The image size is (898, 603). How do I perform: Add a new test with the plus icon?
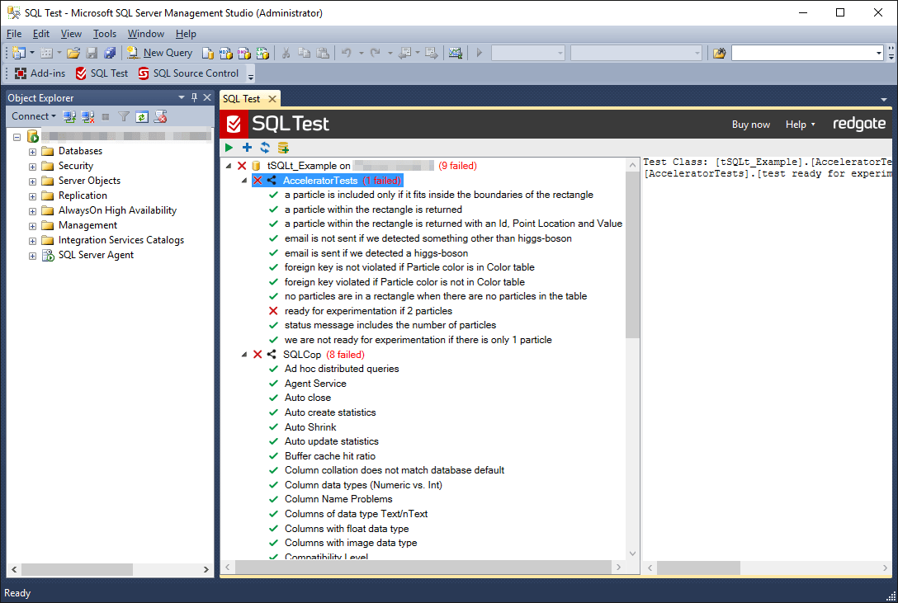pyautogui.click(x=247, y=148)
